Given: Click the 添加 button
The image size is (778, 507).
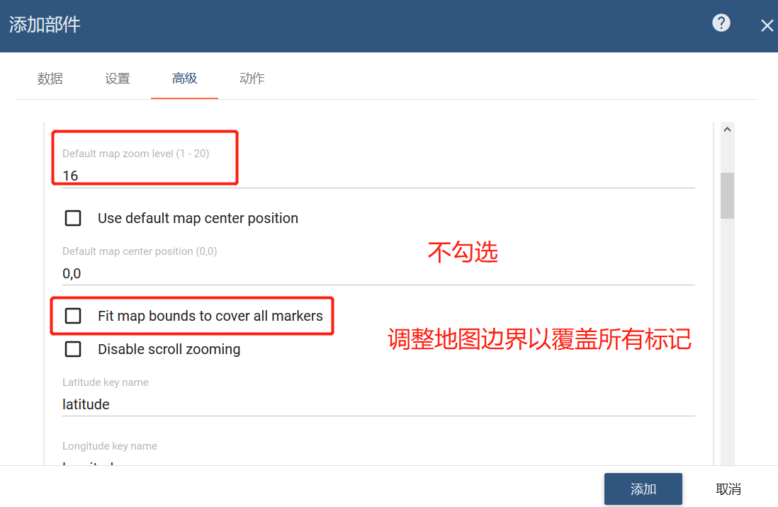Looking at the screenshot, I should click(643, 489).
